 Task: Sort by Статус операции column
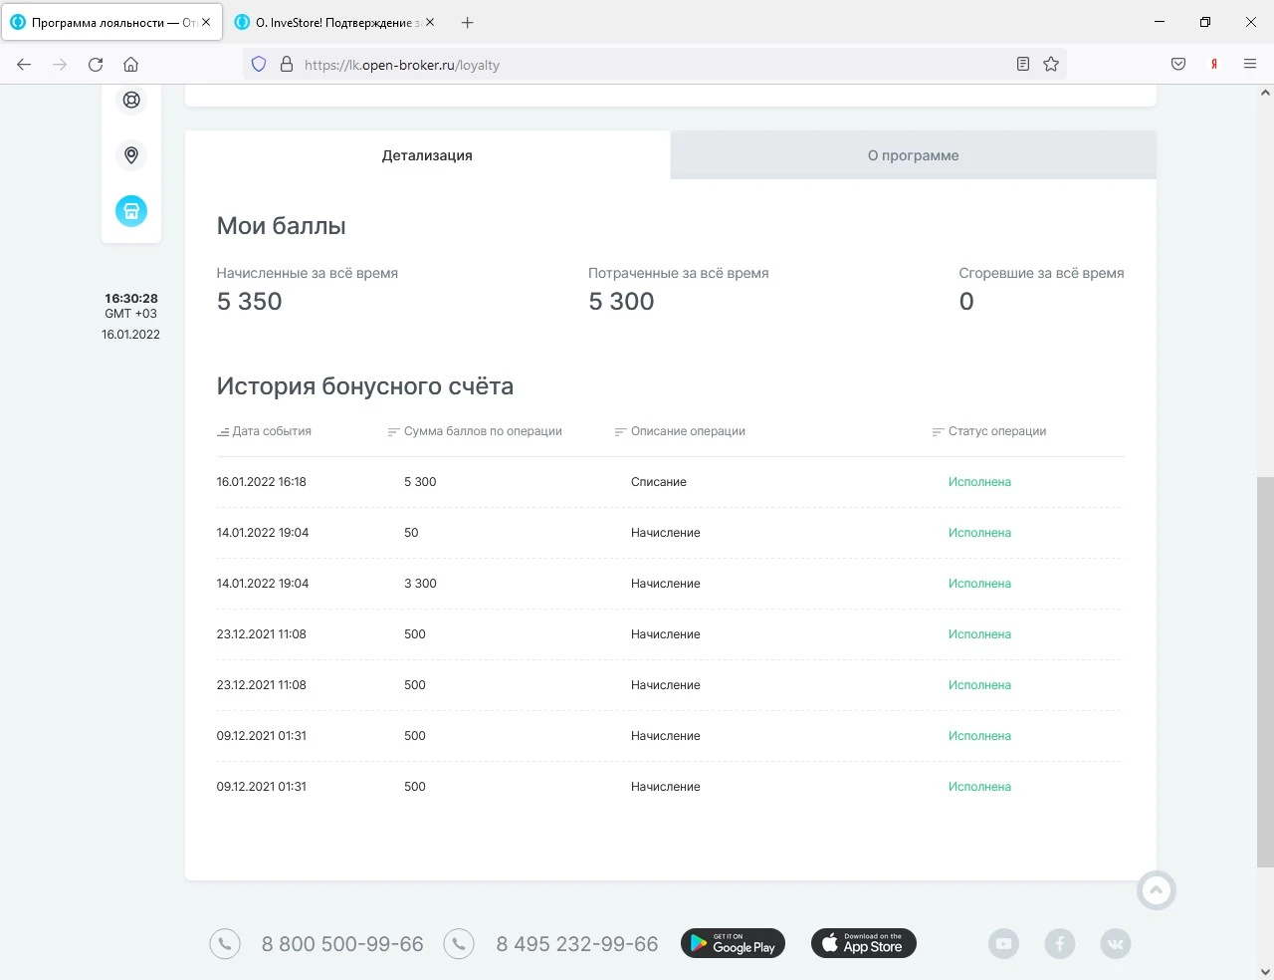click(989, 431)
